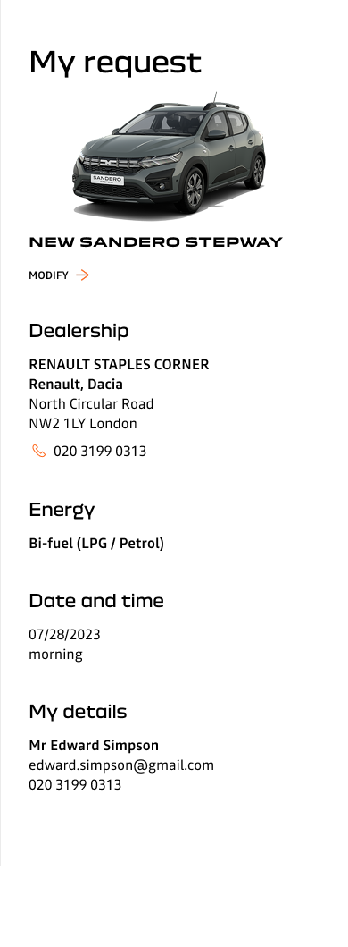Click the name Mr Edward Simpson
348x947 pixels.
pos(94,746)
